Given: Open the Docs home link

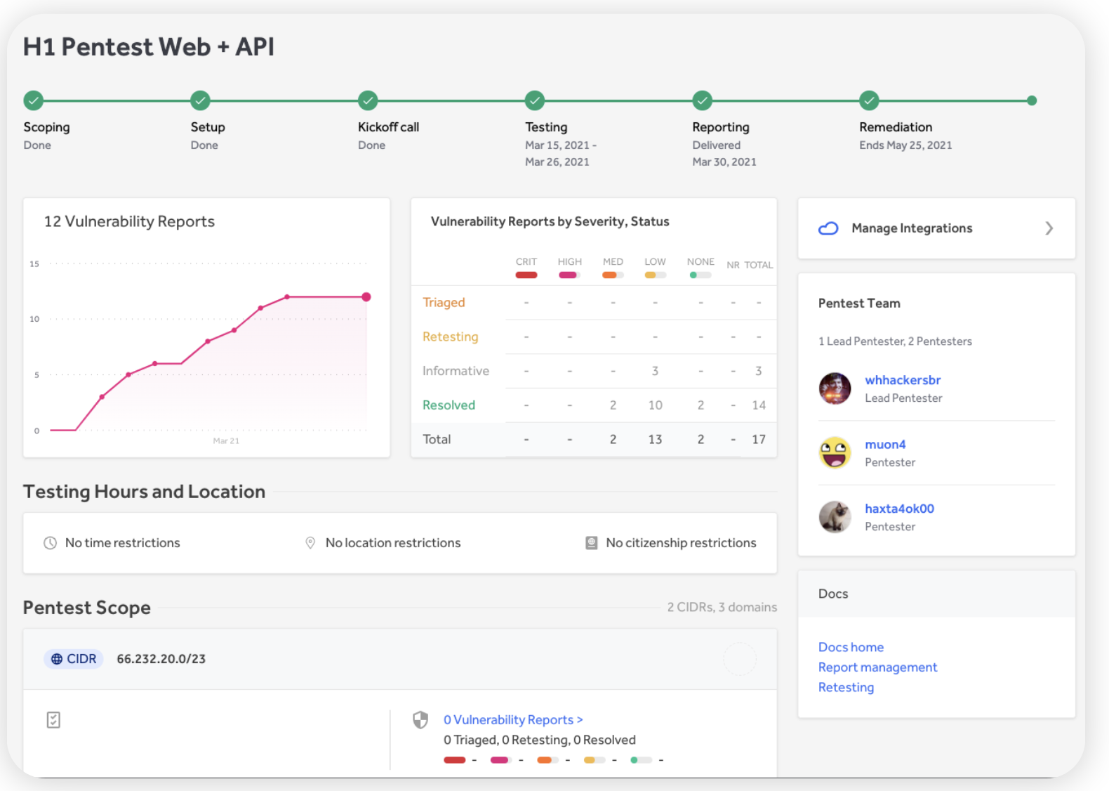Looking at the screenshot, I should coord(851,647).
